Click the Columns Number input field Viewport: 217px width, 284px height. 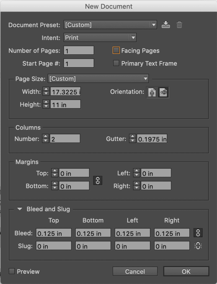65,138
